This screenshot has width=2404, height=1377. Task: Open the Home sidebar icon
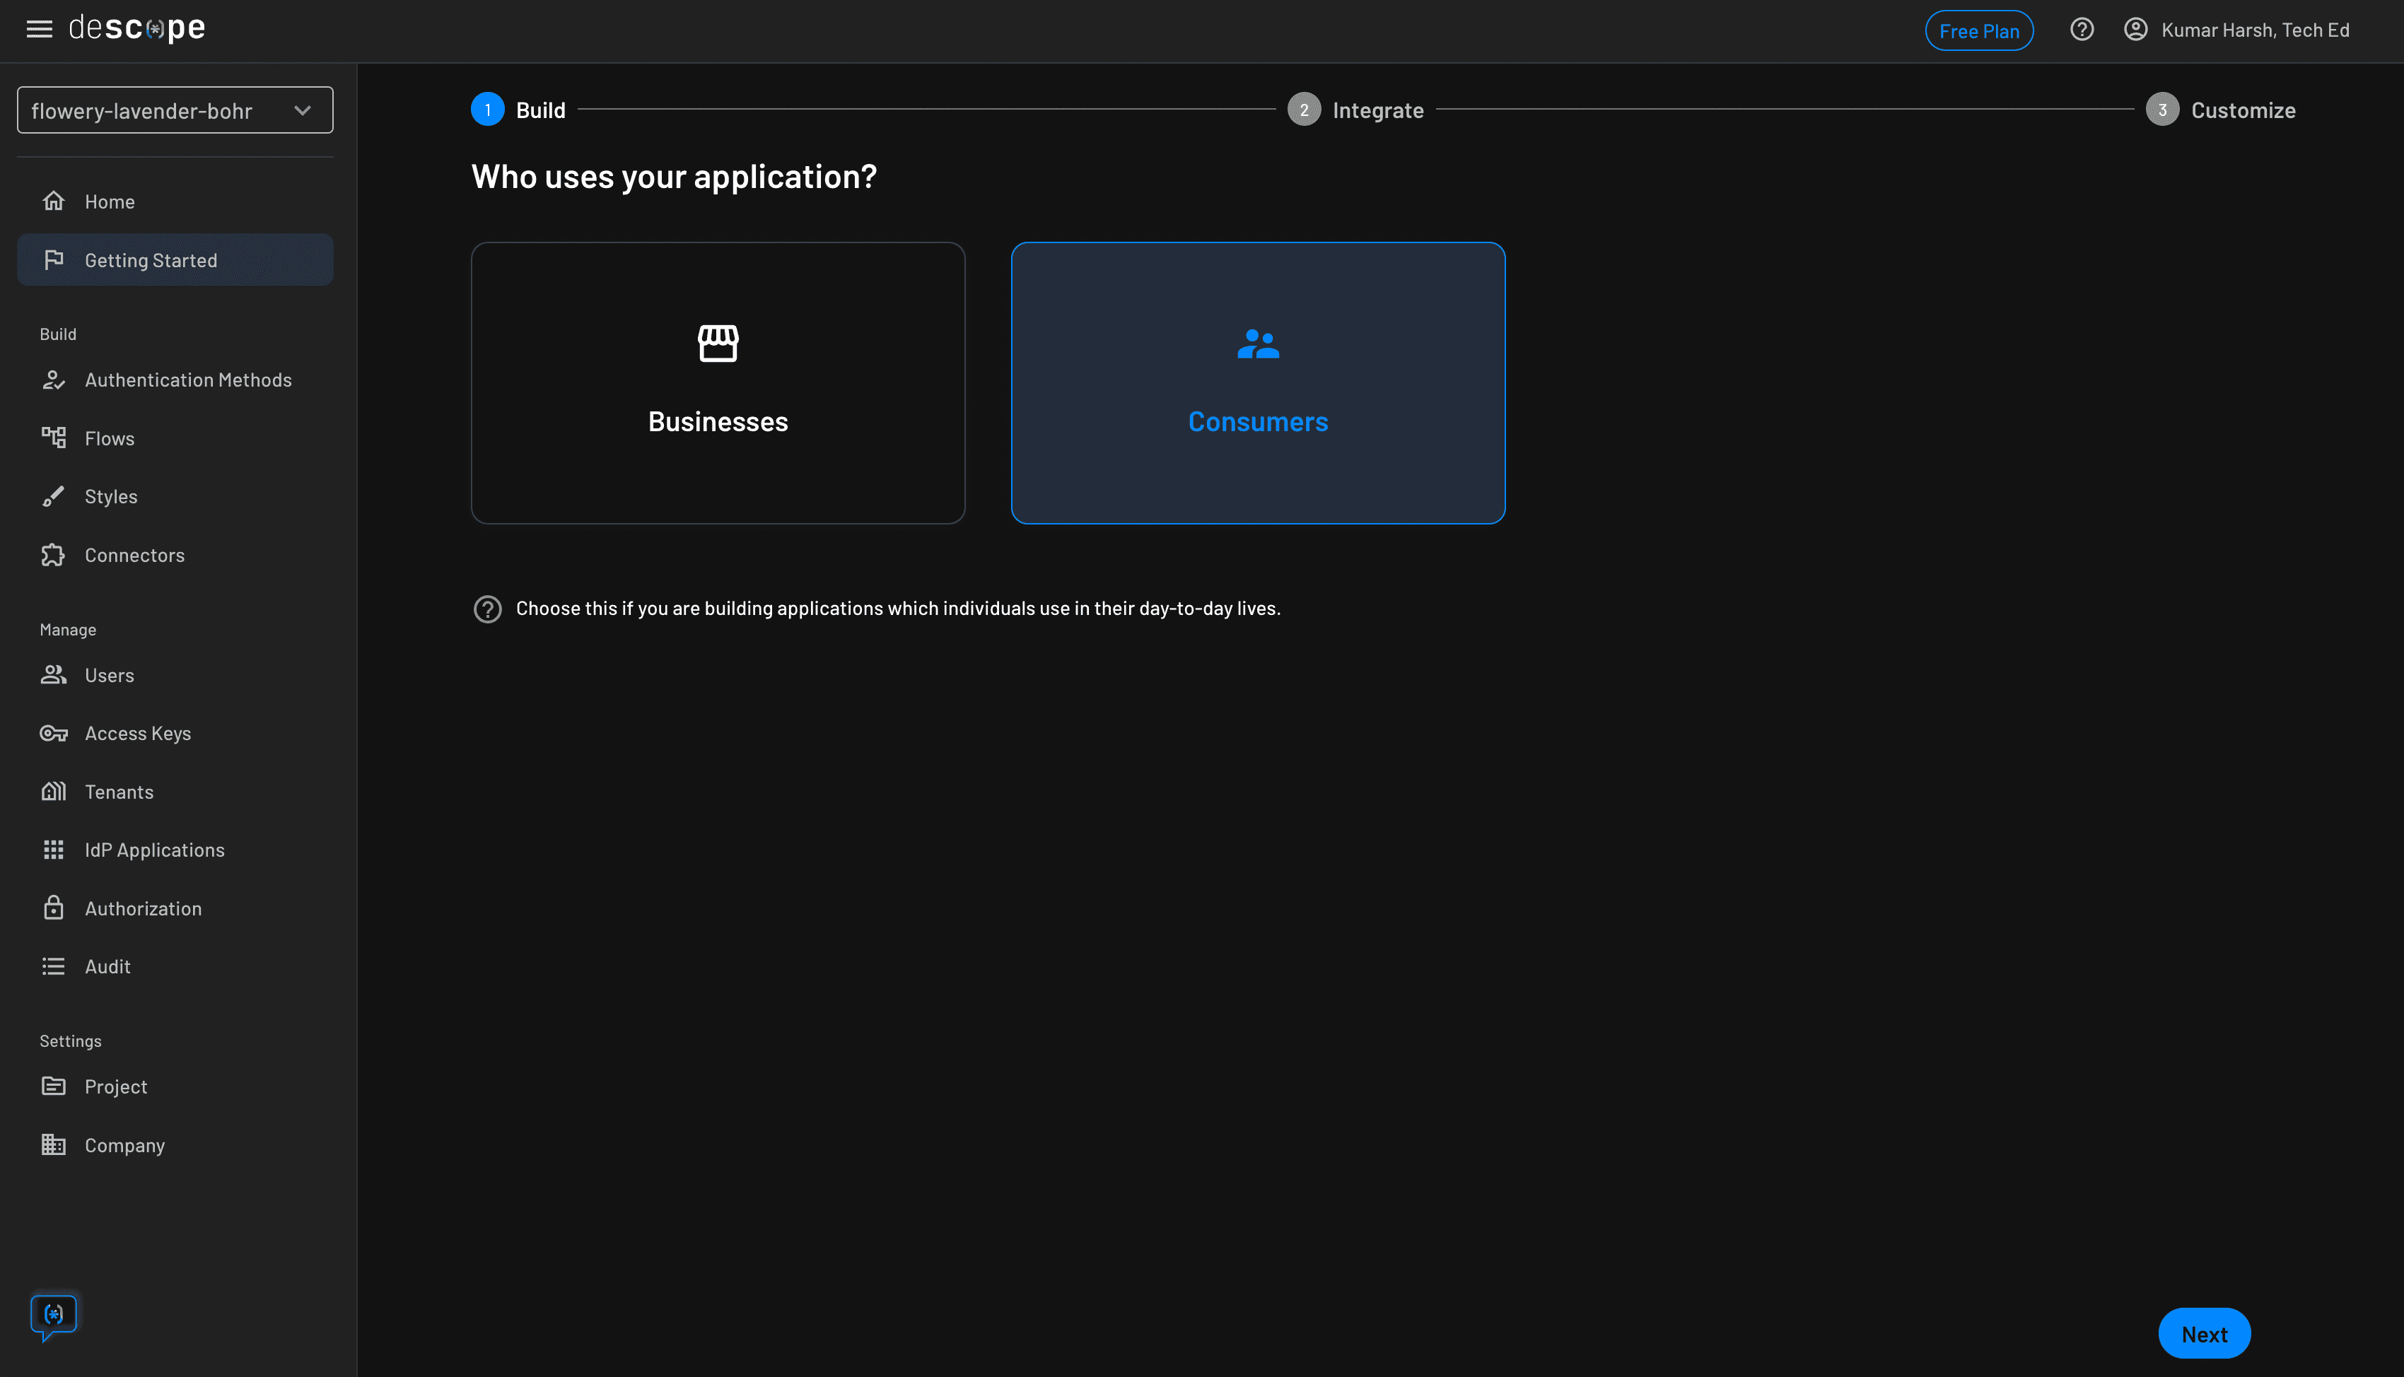click(x=54, y=201)
